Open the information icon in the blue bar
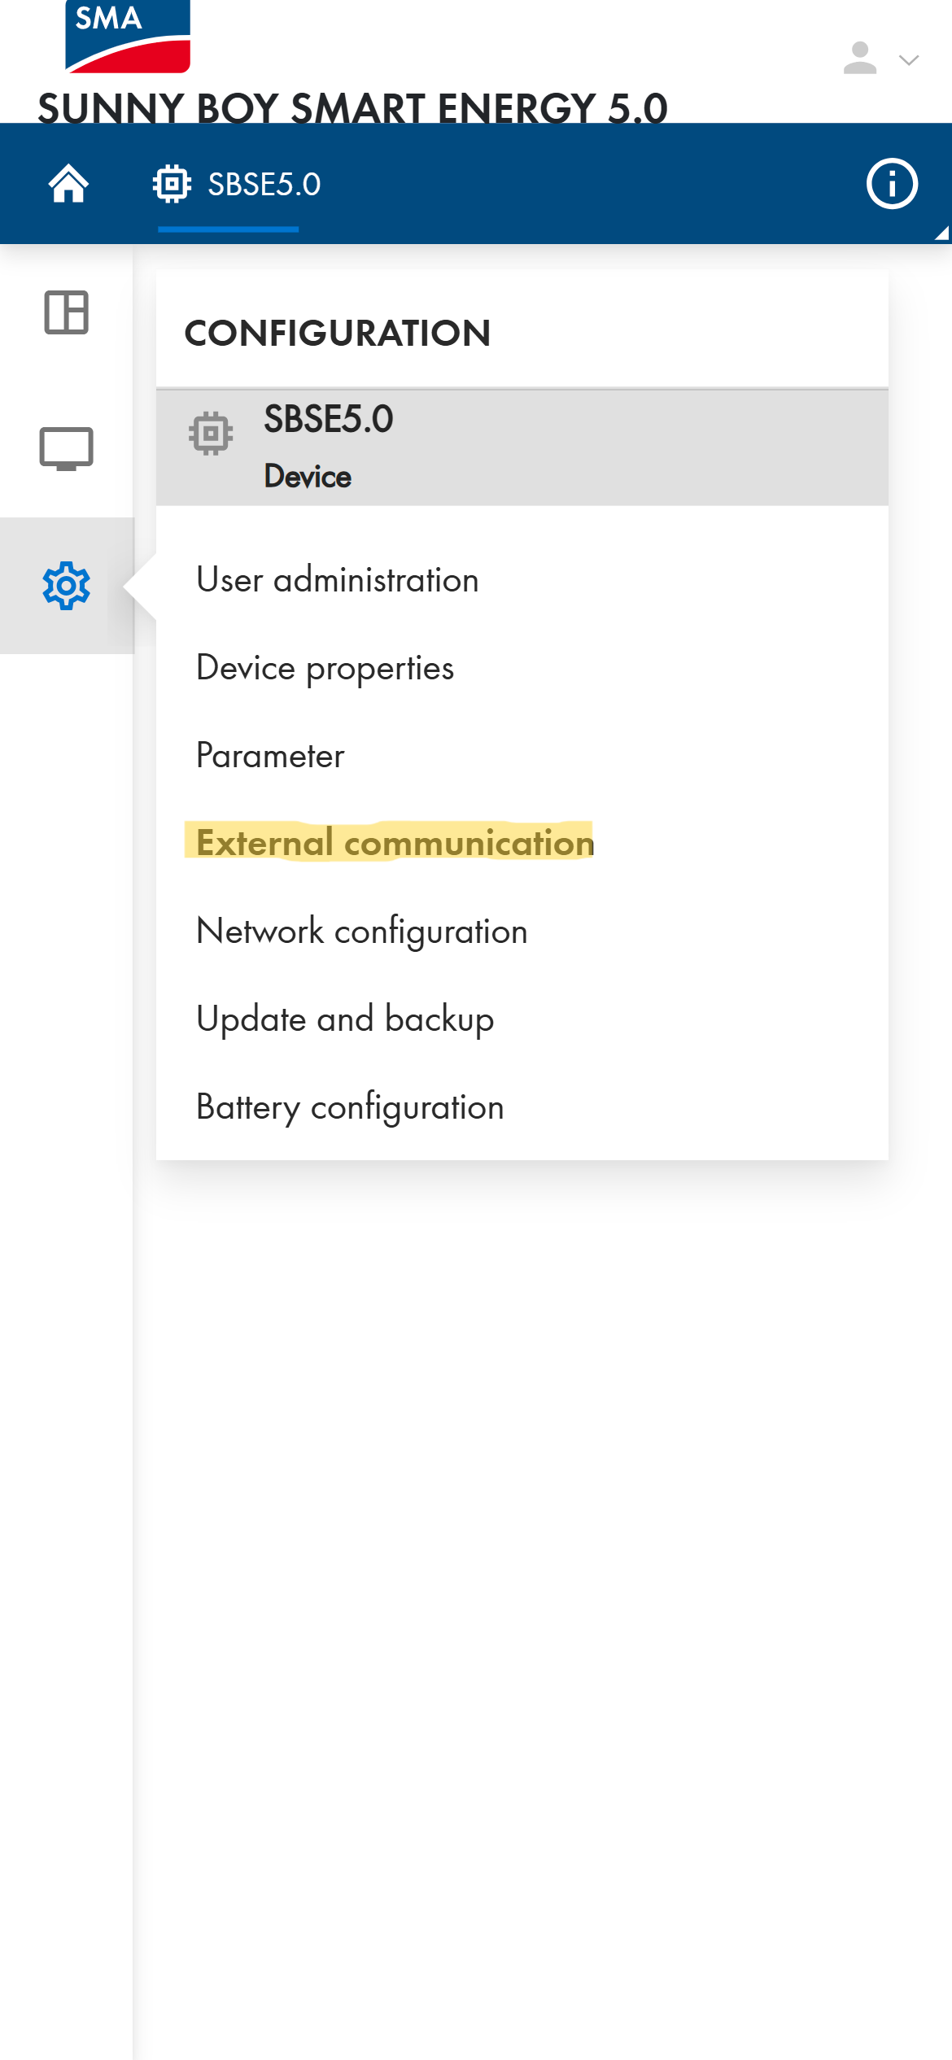 pyautogui.click(x=892, y=184)
